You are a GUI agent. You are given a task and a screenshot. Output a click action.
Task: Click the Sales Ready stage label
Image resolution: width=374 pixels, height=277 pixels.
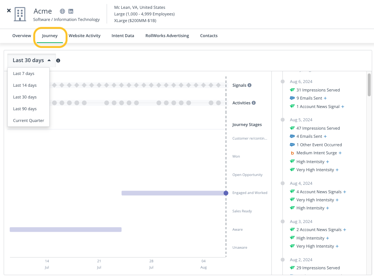point(242,211)
